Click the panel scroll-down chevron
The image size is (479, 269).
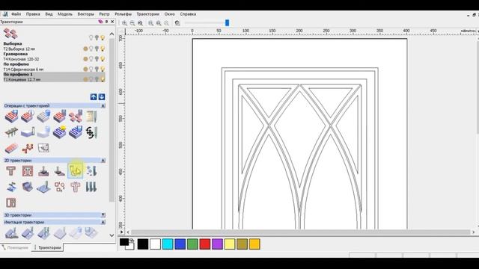click(112, 235)
